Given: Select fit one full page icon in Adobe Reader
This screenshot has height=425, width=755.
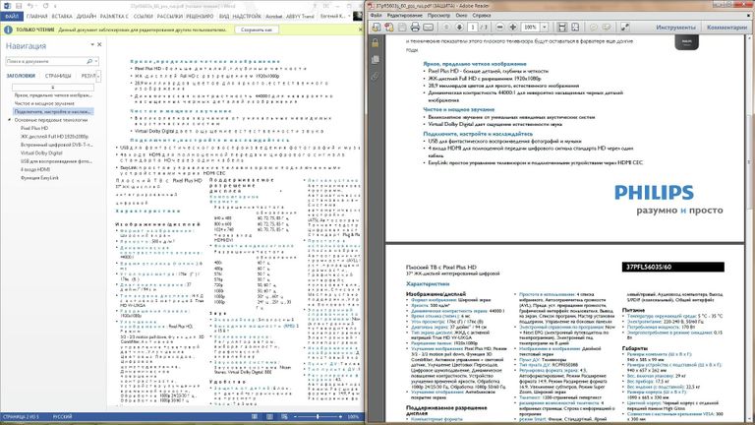Looking at the screenshot, I should tap(575, 28).
